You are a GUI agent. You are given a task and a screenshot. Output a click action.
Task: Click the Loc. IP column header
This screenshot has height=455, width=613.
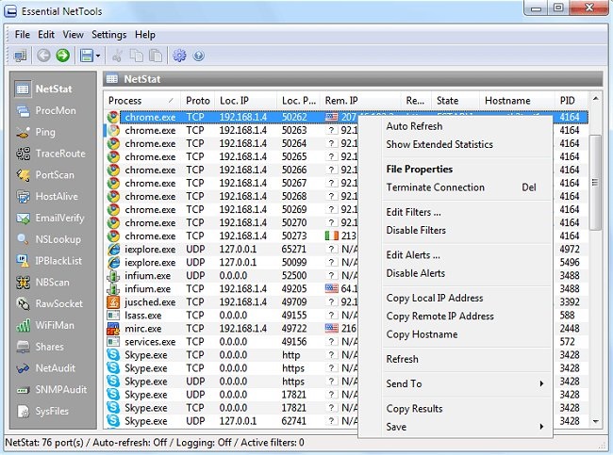click(245, 101)
